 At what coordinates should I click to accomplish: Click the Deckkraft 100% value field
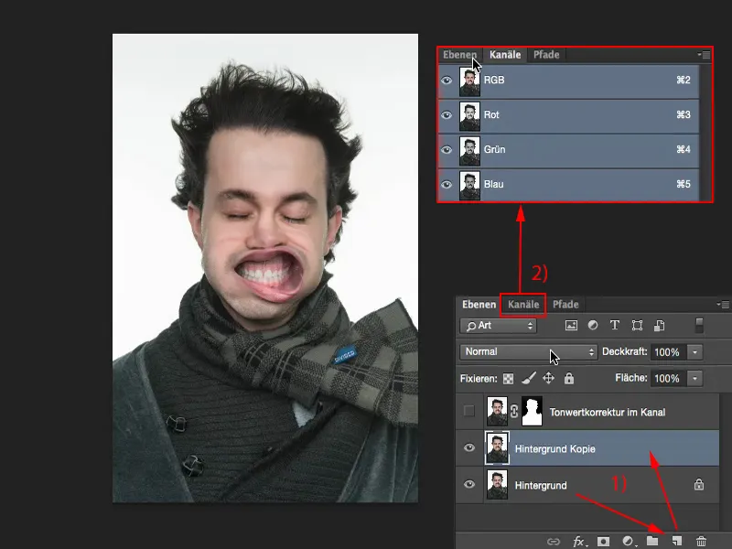pyautogui.click(x=668, y=352)
